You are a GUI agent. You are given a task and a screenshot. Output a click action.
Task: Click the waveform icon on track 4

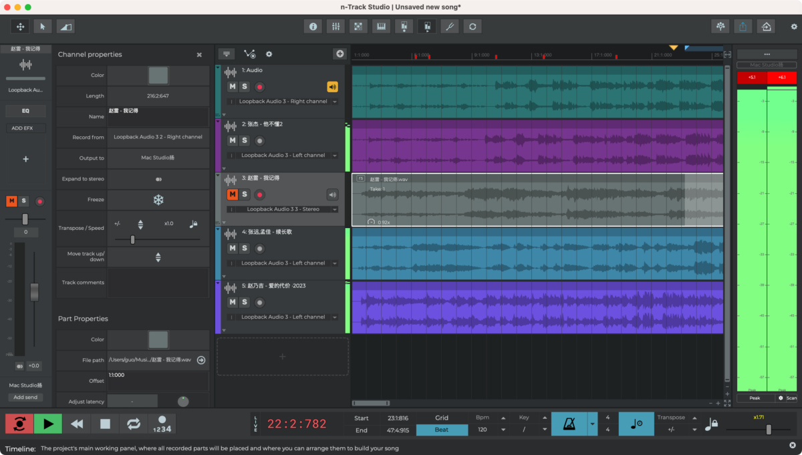click(x=230, y=233)
